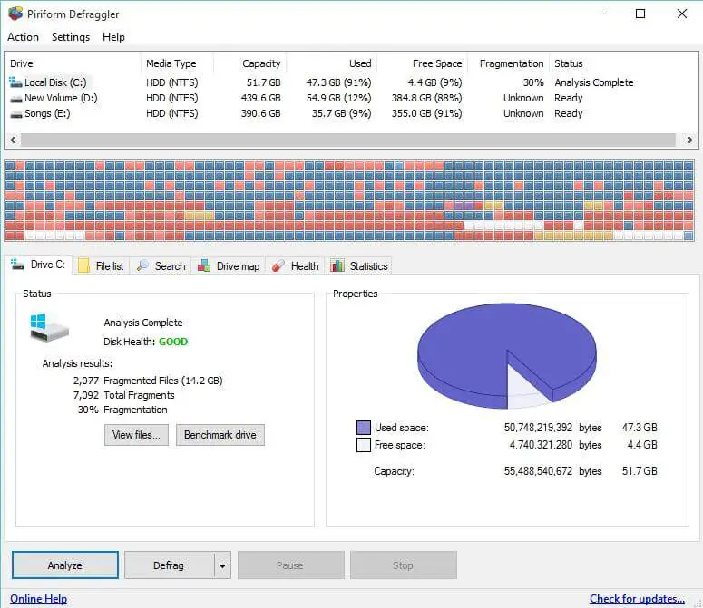
Task: Click the Defraggler app icon in title bar
Action: (15, 14)
